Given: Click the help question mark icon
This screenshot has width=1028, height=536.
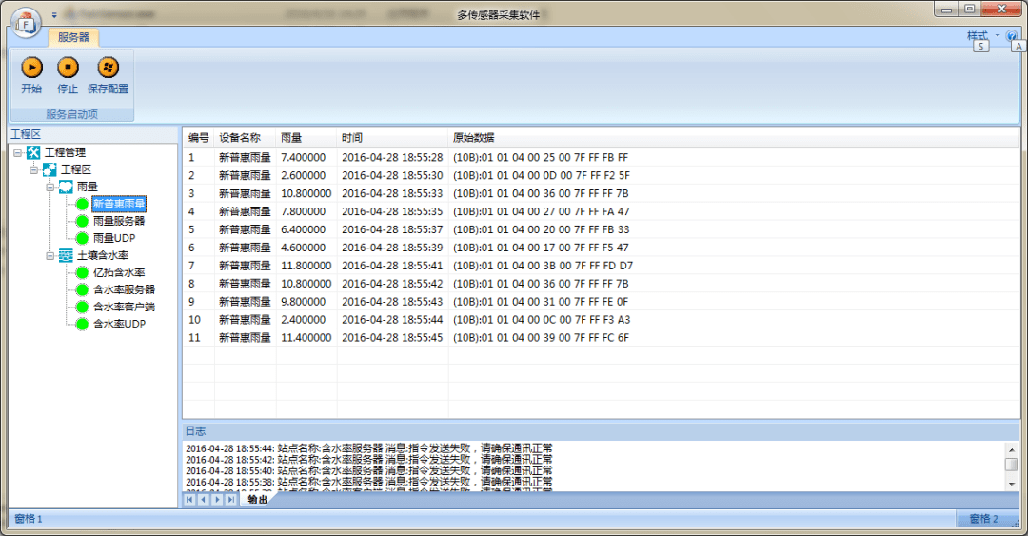Looking at the screenshot, I should (1011, 35).
